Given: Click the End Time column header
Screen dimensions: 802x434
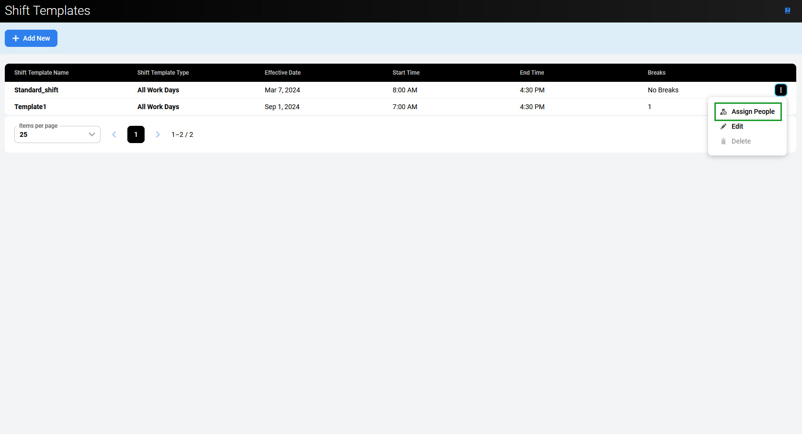Looking at the screenshot, I should (531, 73).
